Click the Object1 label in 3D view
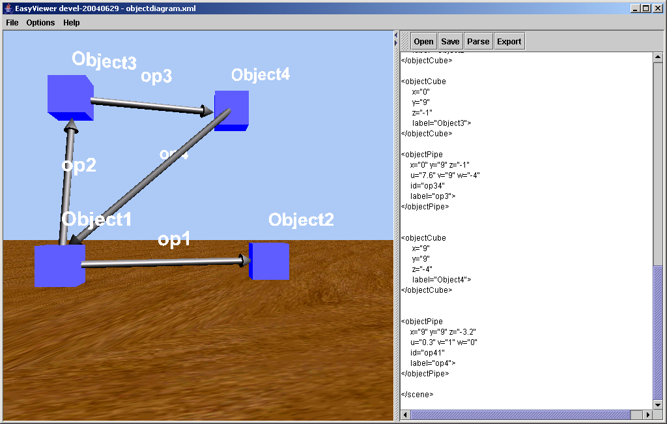This screenshot has height=424, width=667. click(96, 219)
